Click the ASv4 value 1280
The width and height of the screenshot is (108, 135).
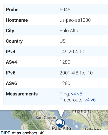pos(65,62)
